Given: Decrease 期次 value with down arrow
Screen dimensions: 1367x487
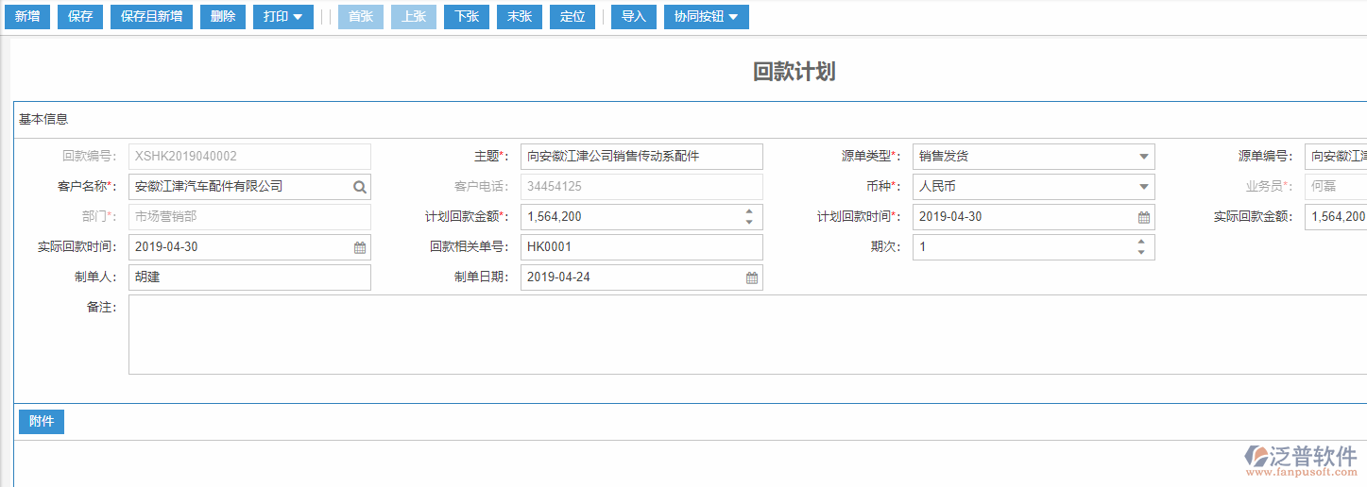Looking at the screenshot, I should 1141,253.
